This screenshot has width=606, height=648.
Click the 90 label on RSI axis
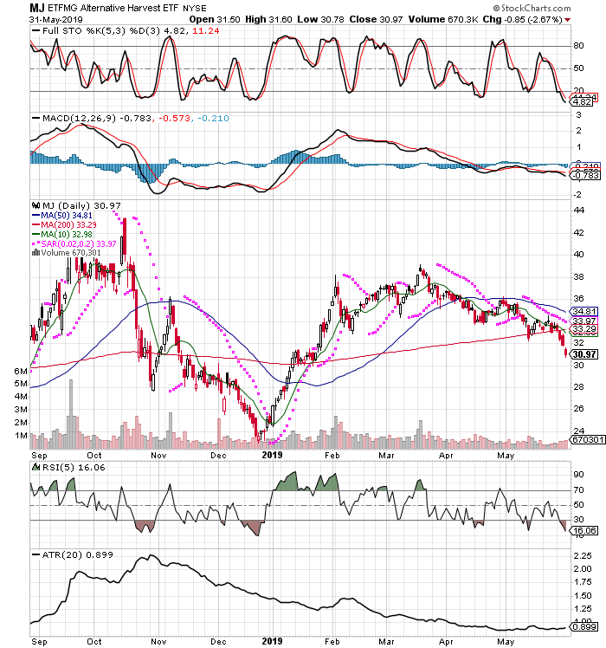click(579, 475)
